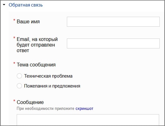The width and height of the screenshot is (165, 126).
Task: Open the скриншот link
Action: click(85, 109)
